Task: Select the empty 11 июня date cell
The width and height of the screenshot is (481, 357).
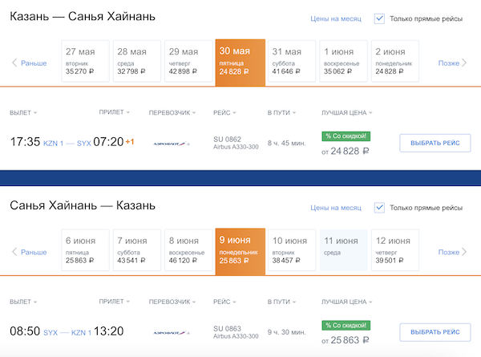Action: pyautogui.click(x=342, y=251)
